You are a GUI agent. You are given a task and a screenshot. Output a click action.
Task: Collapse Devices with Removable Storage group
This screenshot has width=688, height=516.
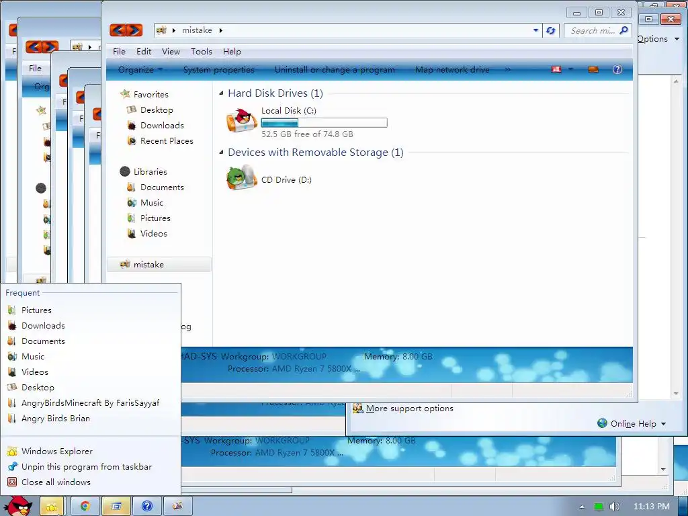point(221,153)
